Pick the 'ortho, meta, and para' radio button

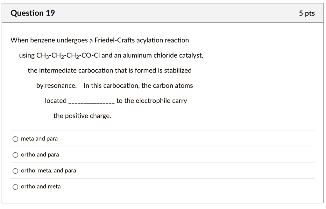(15, 171)
